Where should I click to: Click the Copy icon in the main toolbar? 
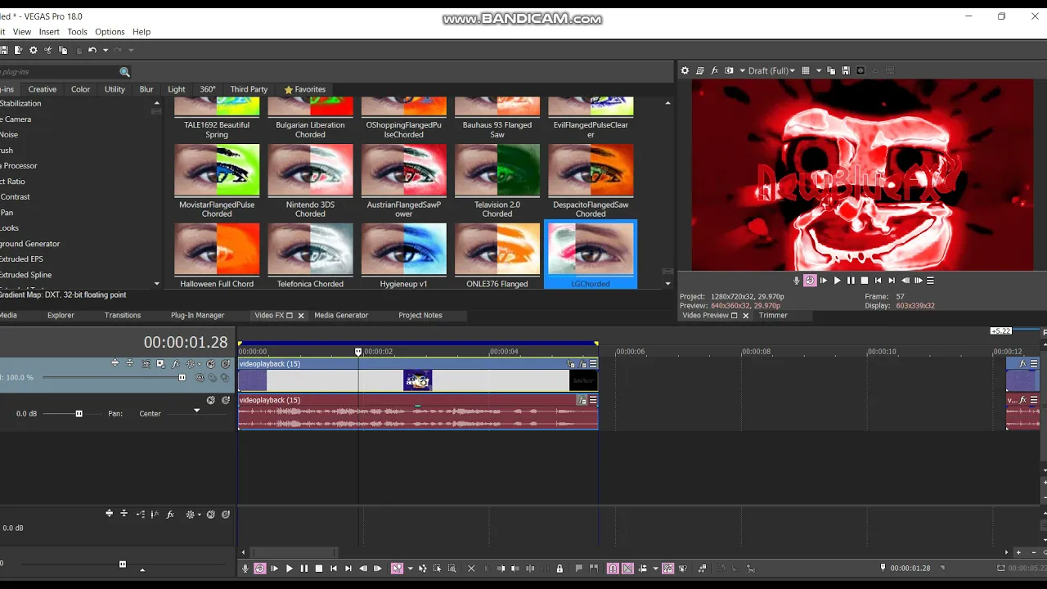click(x=63, y=51)
